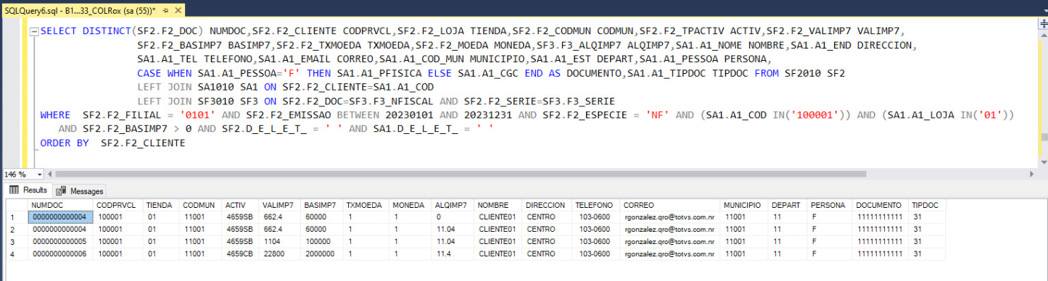Click NUMDOC cell 0000000000006
This screenshot has width=1048, height=281.
(61, 254)
